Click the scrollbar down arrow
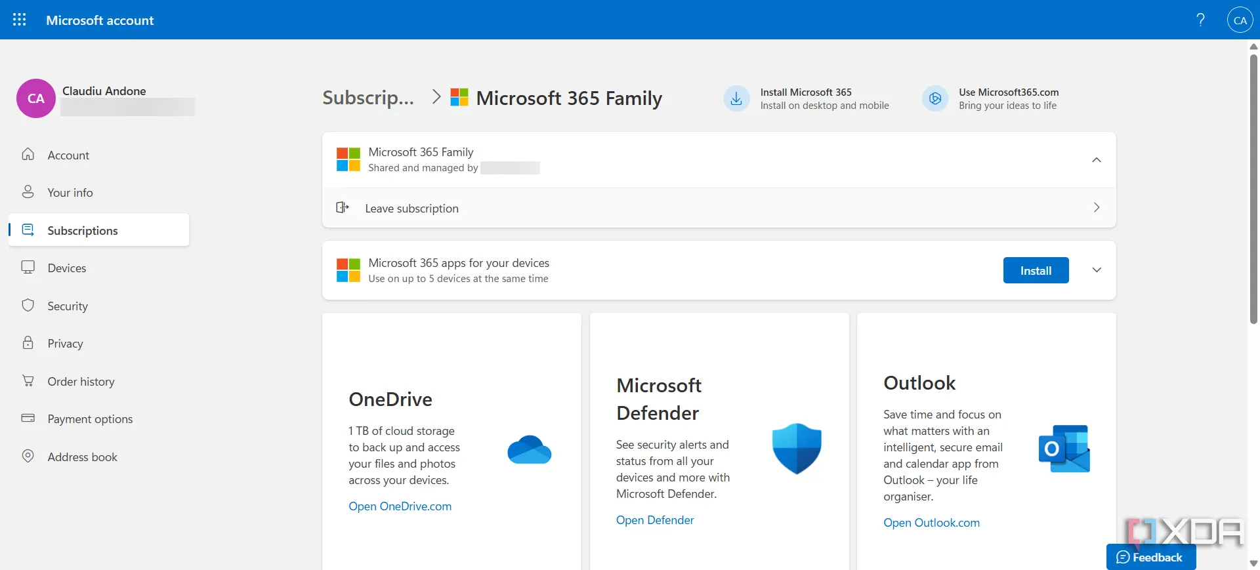Screen dimensions: 1260x570 [1253, 563]
